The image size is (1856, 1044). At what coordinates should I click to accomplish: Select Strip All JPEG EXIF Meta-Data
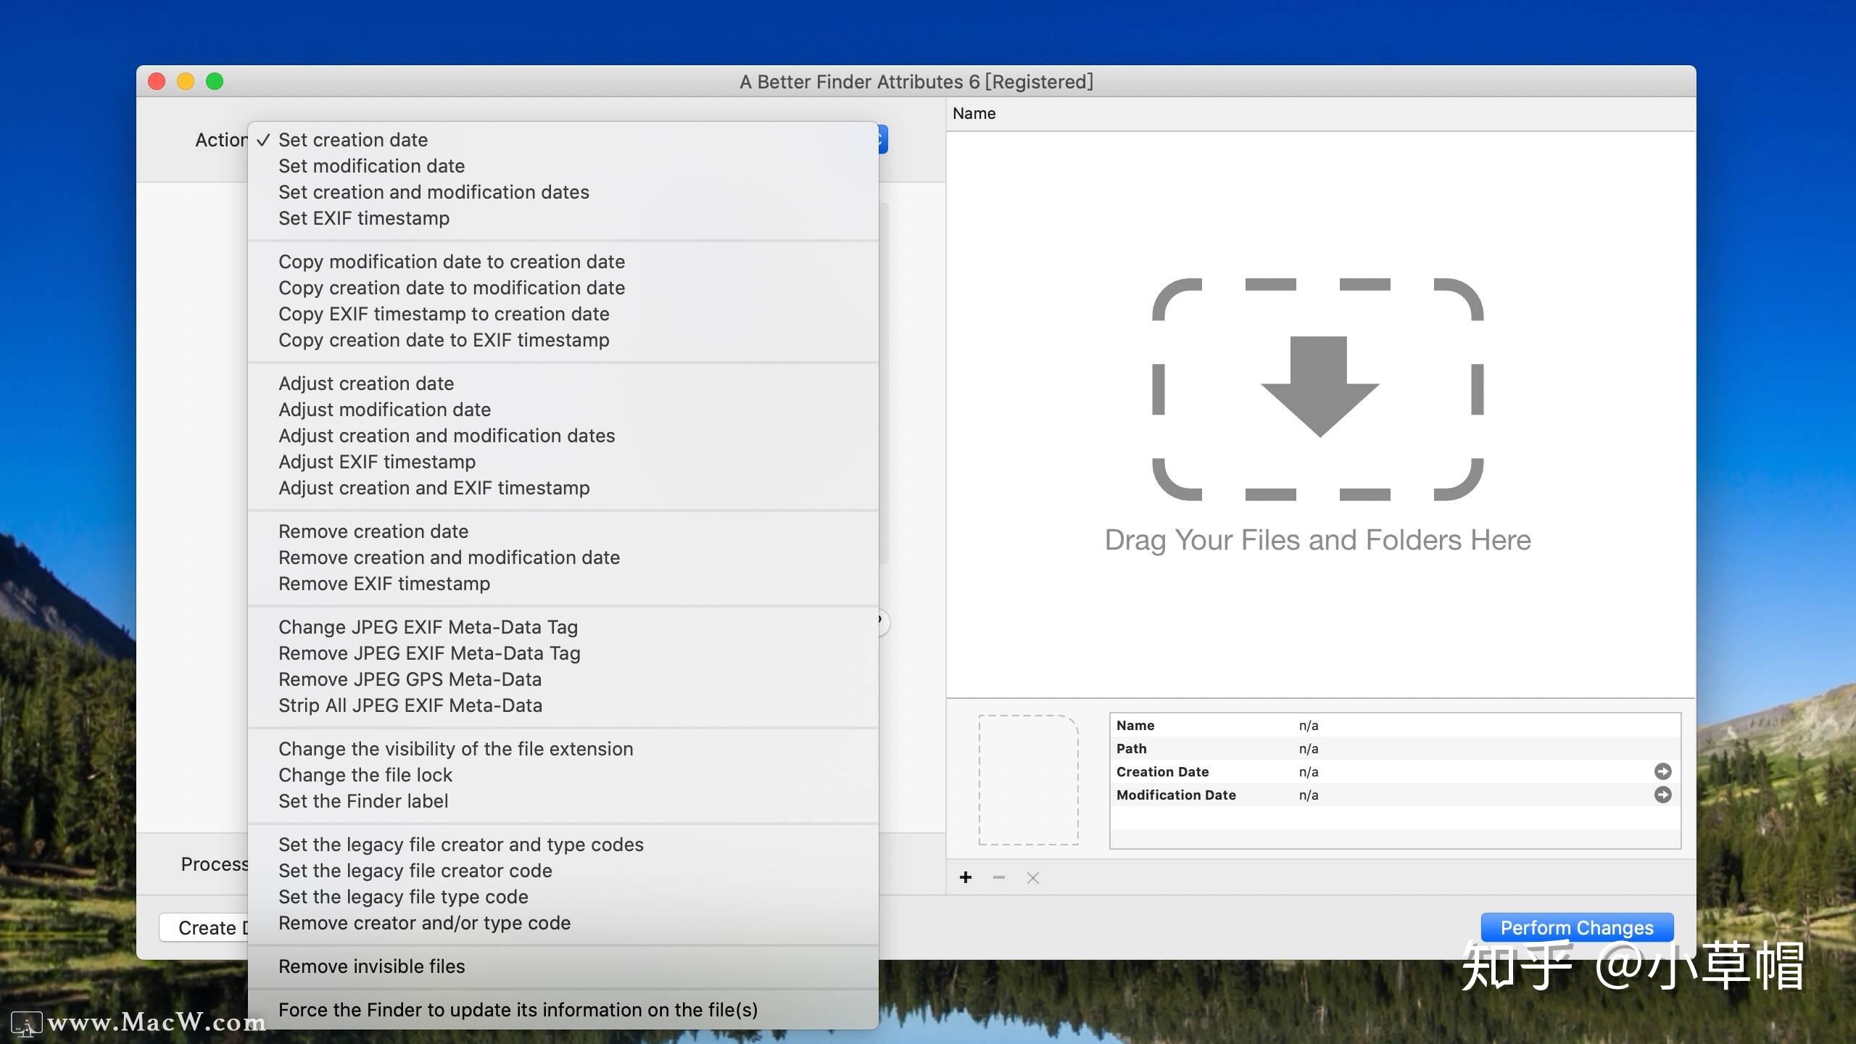tap(563, 705)
